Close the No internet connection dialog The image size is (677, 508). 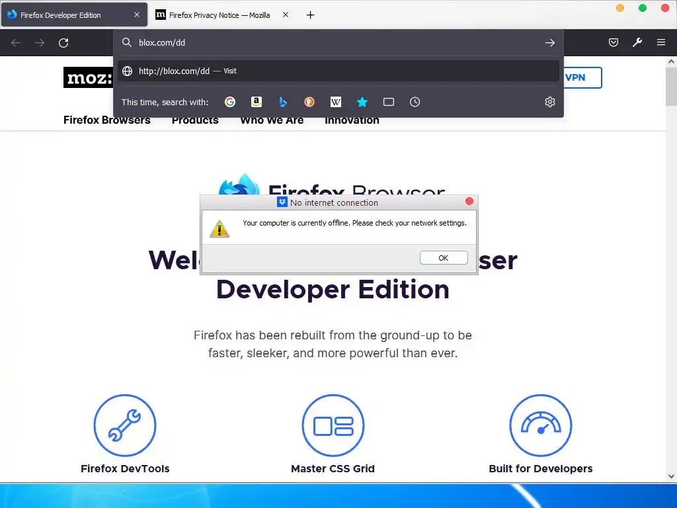[469, 201]
